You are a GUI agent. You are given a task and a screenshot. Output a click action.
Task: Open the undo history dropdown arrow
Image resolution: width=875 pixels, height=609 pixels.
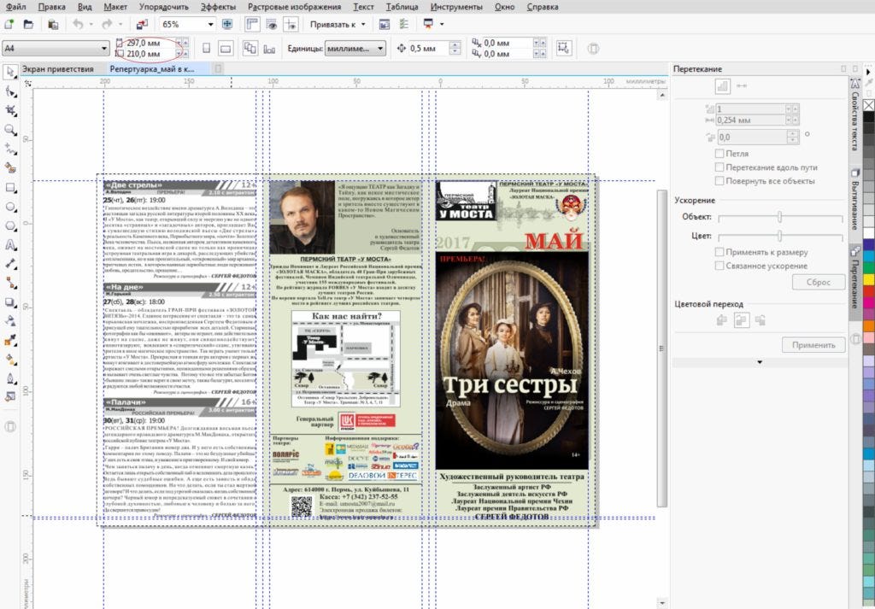coord(91,25)
